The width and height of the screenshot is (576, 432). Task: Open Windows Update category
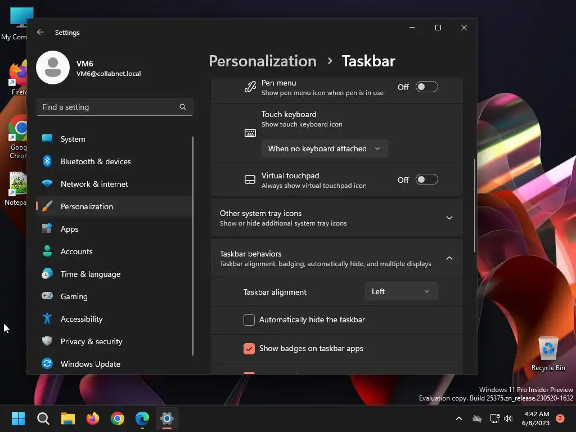pos(114,364)
